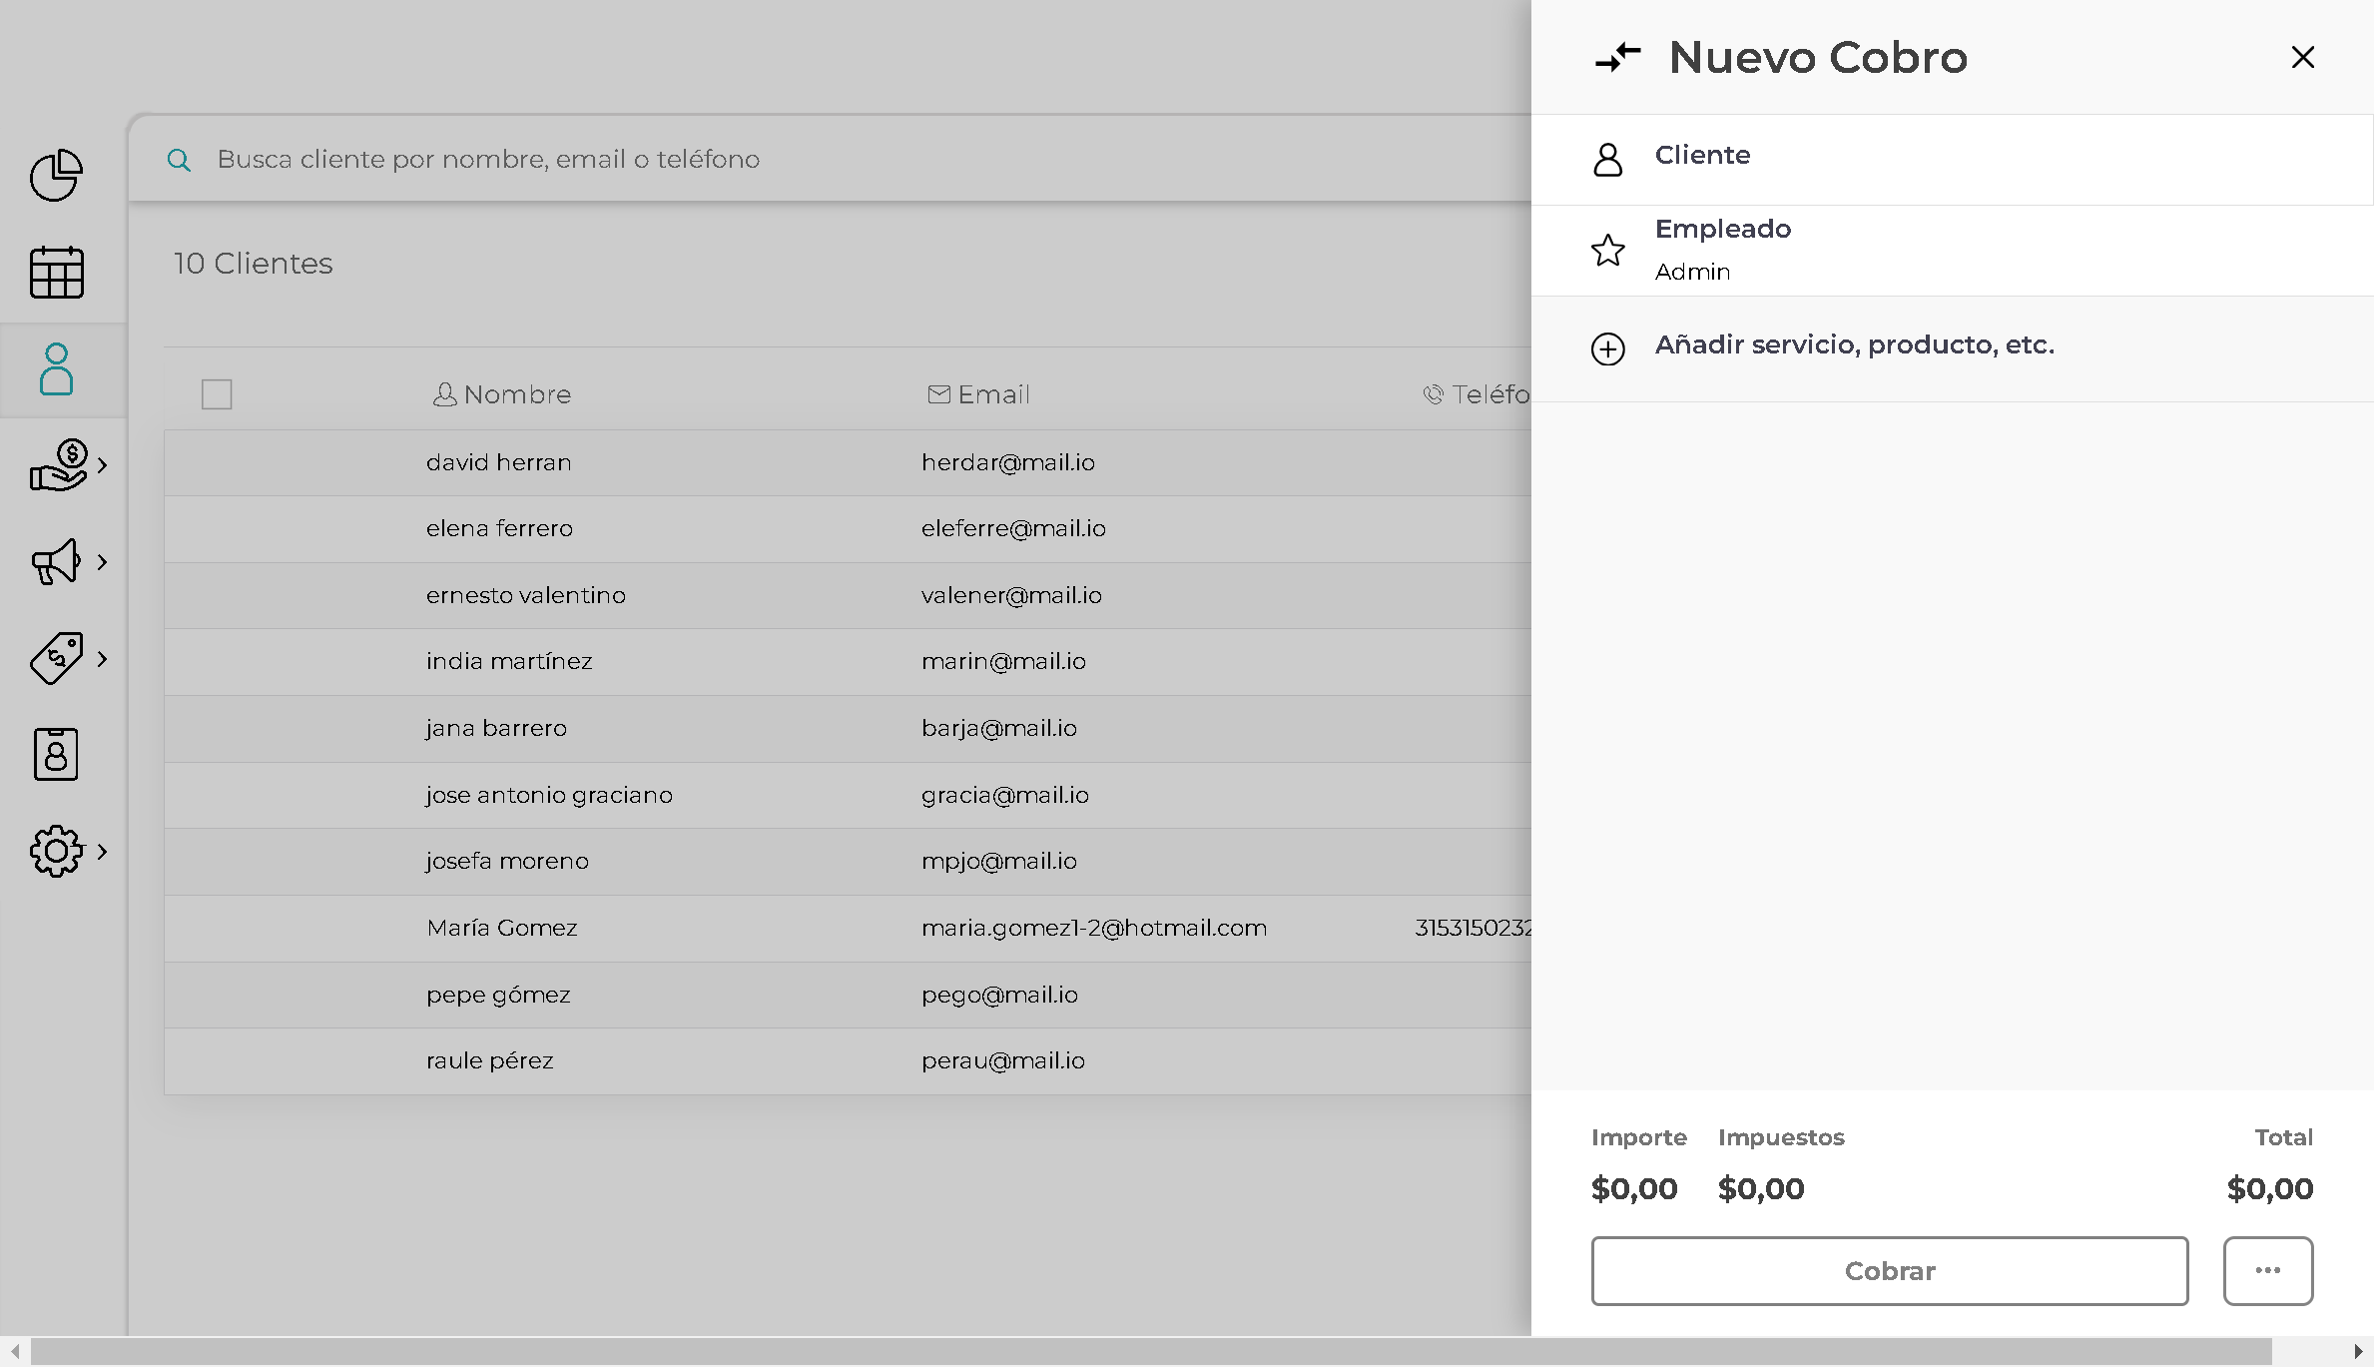Open the price tag section icon
This screenshot has width=2374, height=1367.
click(56, 658)
